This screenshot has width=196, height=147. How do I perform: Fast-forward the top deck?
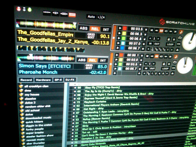point(171,31)
